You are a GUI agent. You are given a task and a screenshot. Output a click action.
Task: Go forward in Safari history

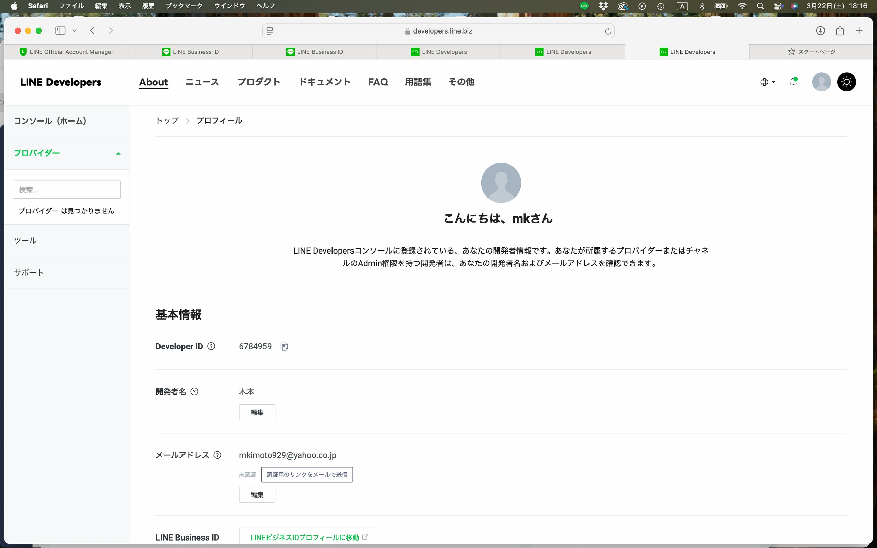pos(111,30)
